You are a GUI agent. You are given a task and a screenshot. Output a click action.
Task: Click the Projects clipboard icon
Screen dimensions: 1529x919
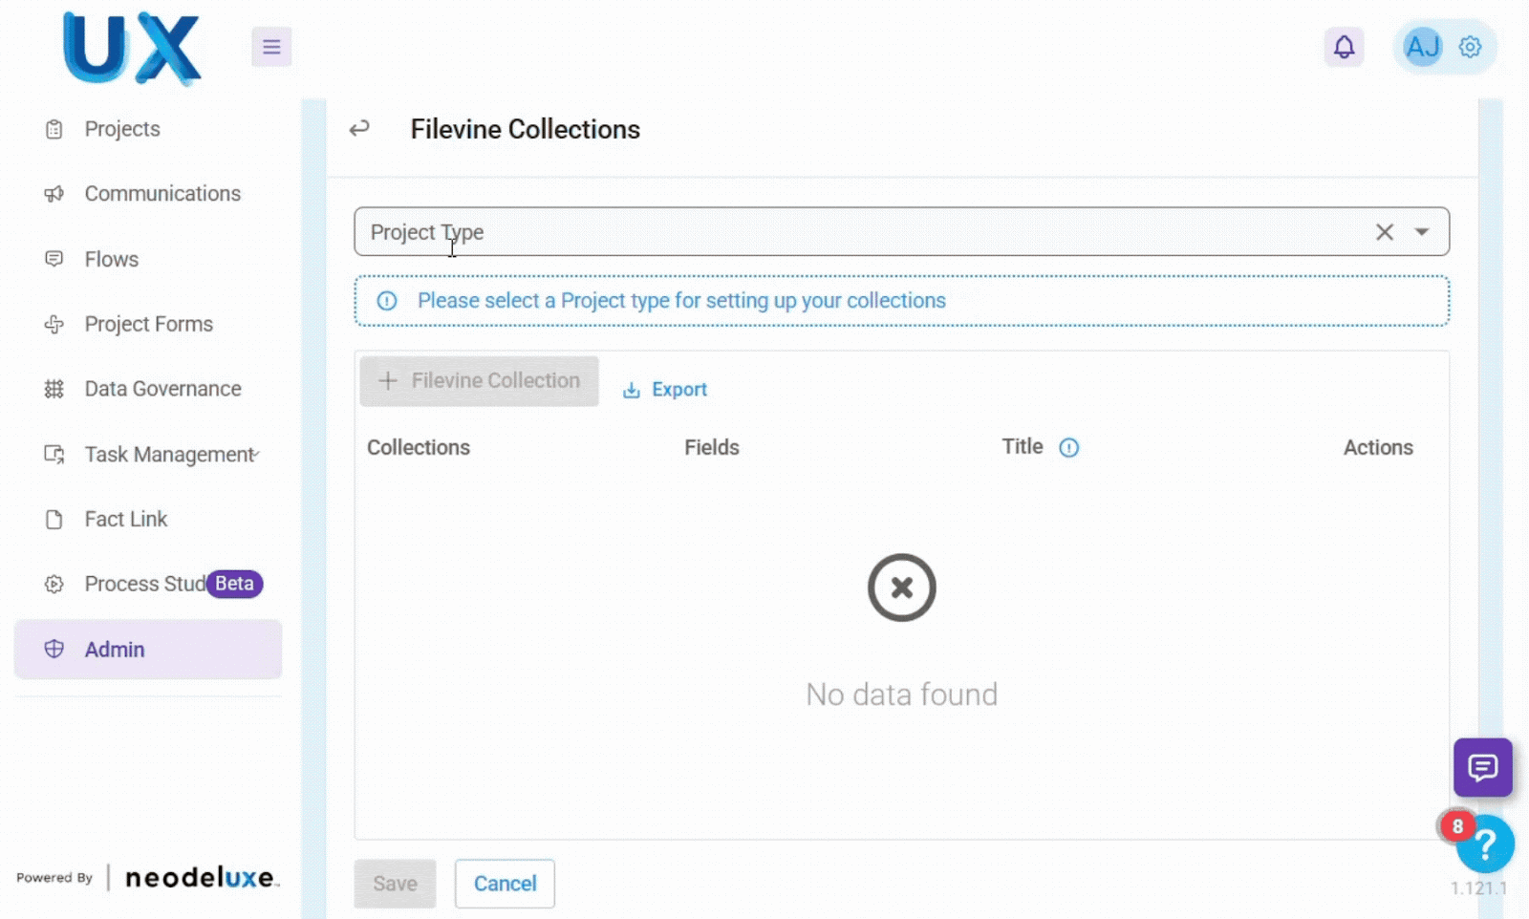[x=54, y=129]
